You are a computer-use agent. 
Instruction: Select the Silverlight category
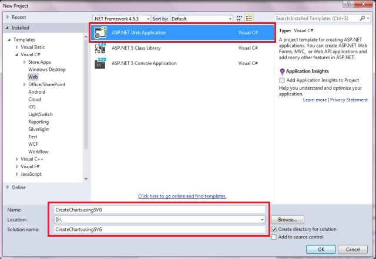(x=38, y=129)
